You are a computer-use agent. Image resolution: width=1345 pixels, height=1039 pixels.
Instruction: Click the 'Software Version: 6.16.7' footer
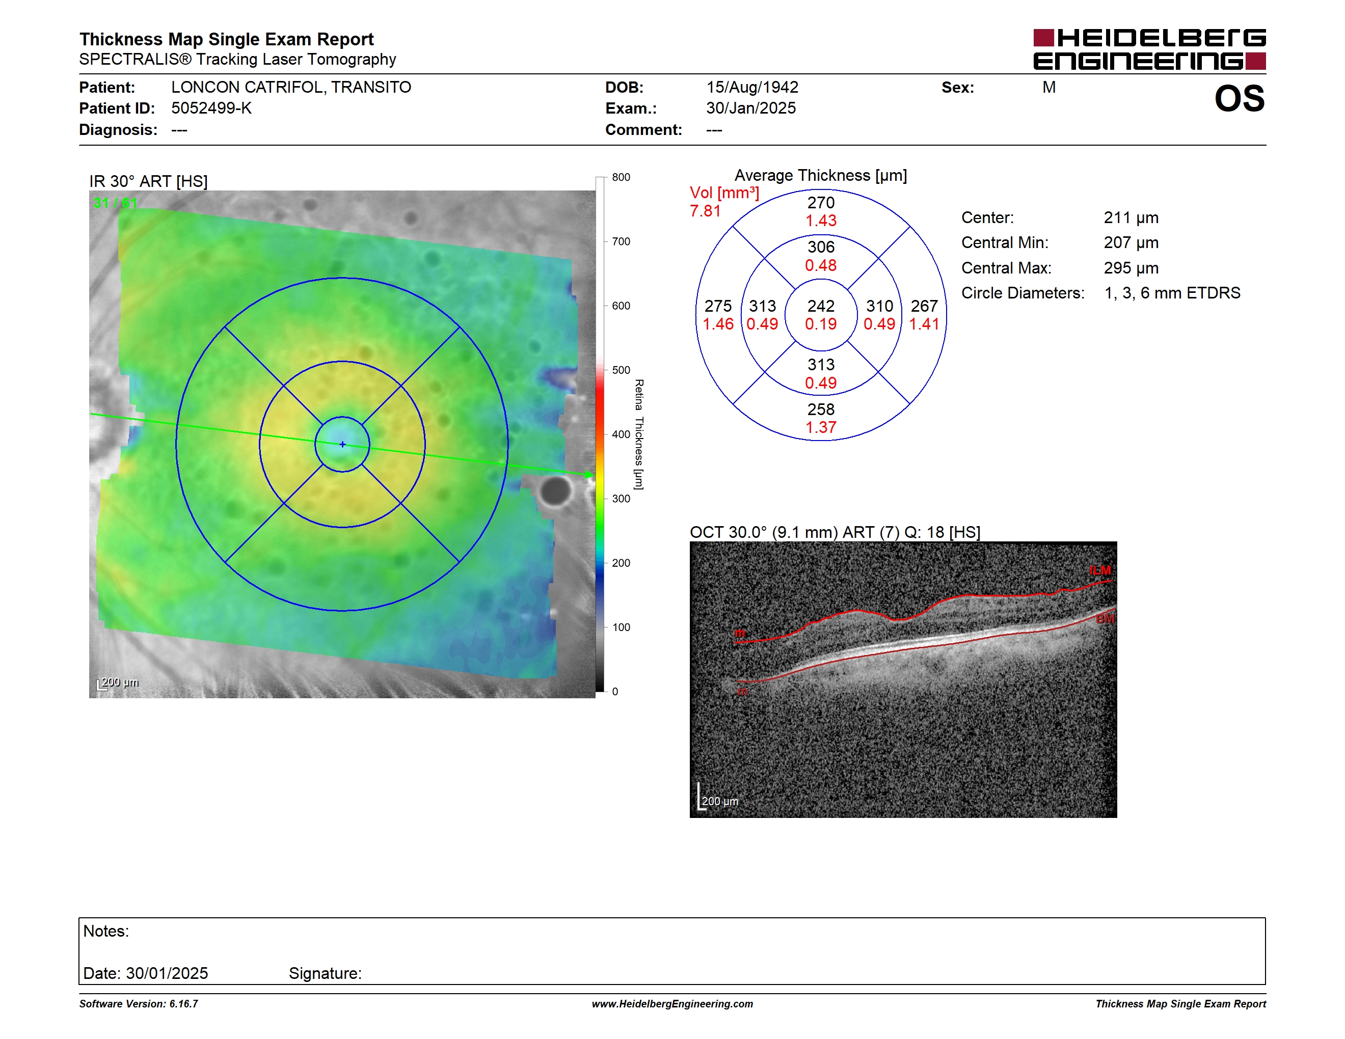(x=139, y=1004)
